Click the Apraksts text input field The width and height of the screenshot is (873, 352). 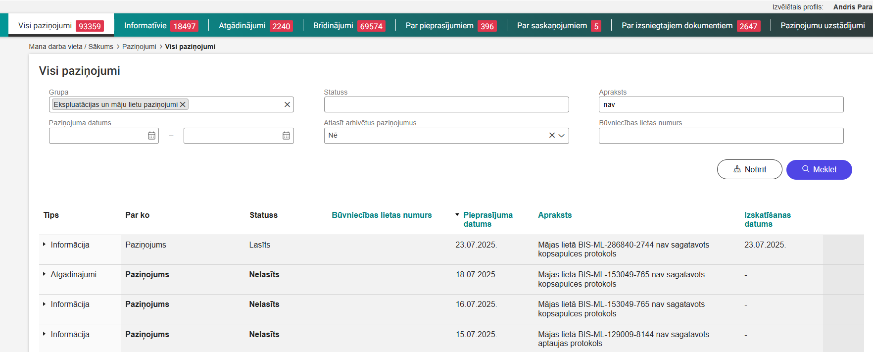click(x=721, y=104)
